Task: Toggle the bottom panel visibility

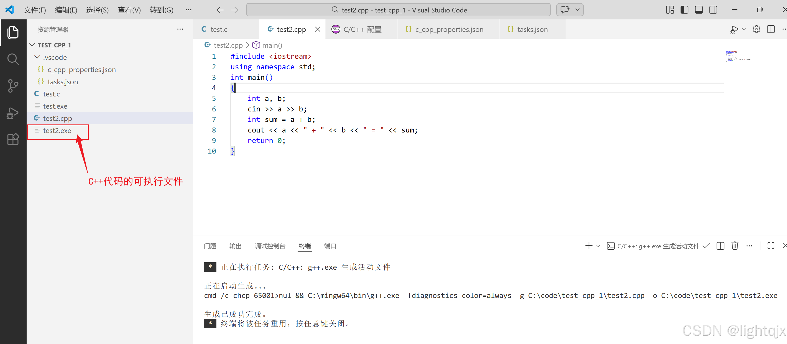Action: coord(699,10)
